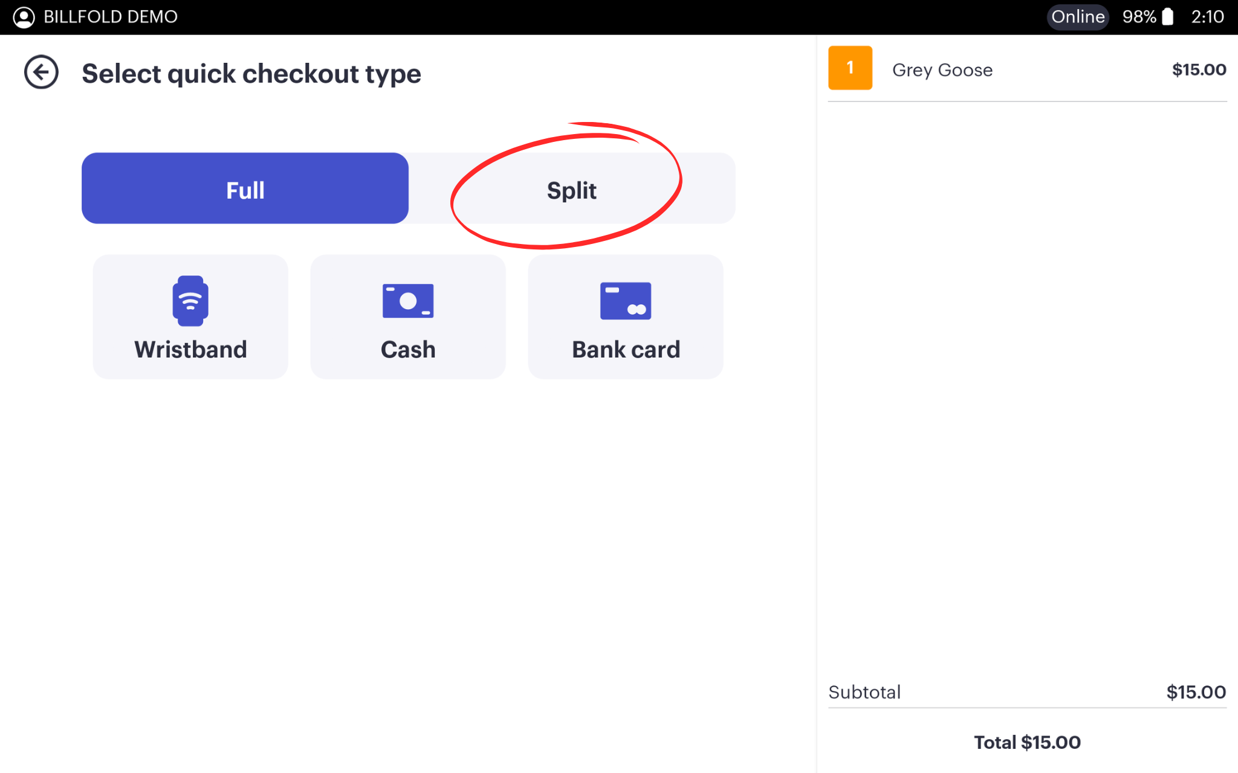The image size is (1238, 773).
Task: Pay with Wristband label
Action: [x=190, y=350]
